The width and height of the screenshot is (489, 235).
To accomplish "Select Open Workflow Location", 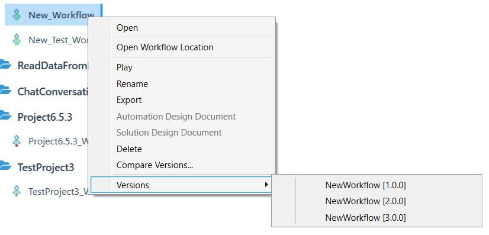I will pos(193,47).
